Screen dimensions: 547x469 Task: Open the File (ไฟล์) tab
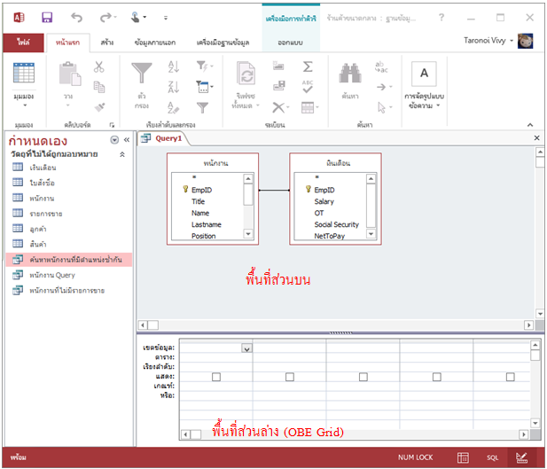[23, 43]
